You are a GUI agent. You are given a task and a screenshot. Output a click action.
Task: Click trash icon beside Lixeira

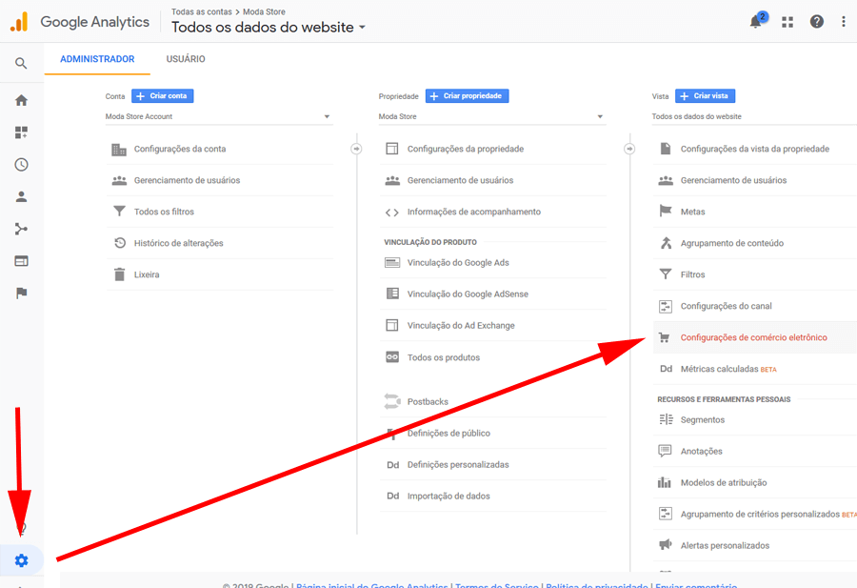(119, 274)
